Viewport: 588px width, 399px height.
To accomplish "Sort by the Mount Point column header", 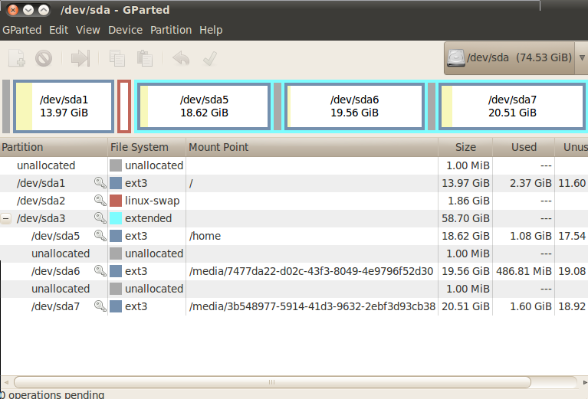I will (x=311, y=147).
